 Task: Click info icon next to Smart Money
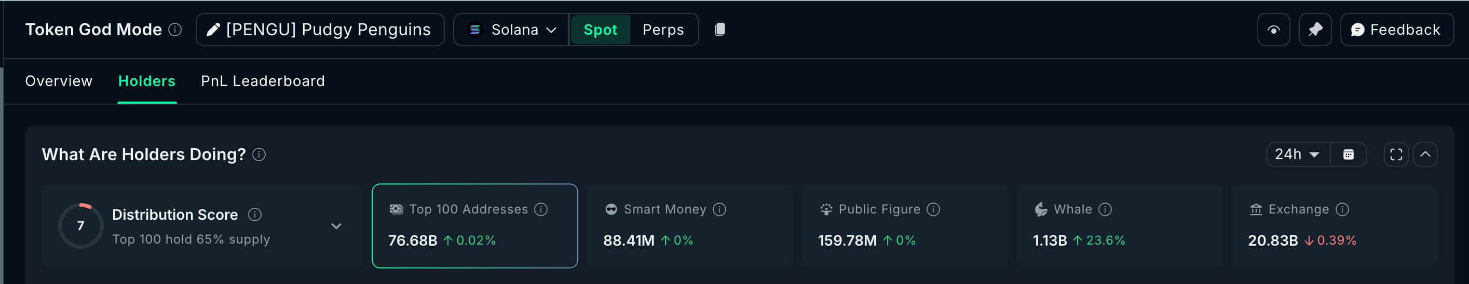[719, 209]
